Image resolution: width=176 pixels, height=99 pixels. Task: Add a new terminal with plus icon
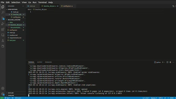point(163,62)
